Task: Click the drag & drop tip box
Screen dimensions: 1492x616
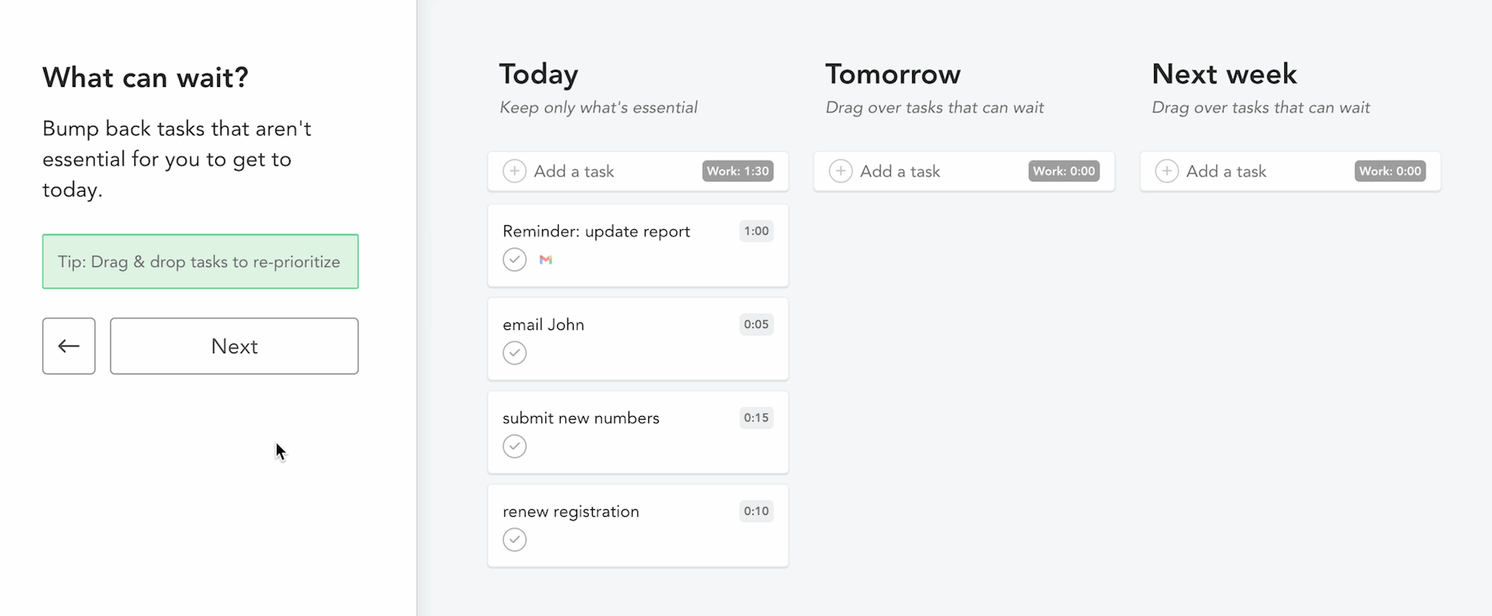Action: (x=199, y=261)
